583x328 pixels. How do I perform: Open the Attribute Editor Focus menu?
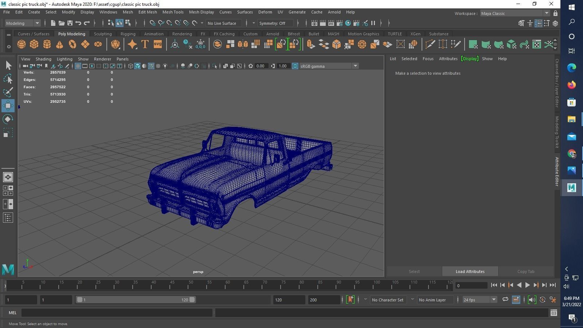428,59
